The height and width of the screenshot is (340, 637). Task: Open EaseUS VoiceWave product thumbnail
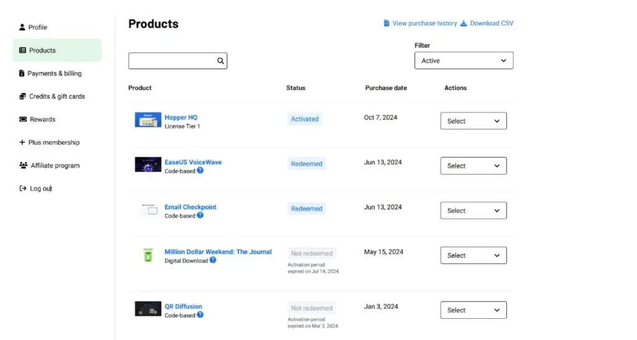(x=148, y=165)
